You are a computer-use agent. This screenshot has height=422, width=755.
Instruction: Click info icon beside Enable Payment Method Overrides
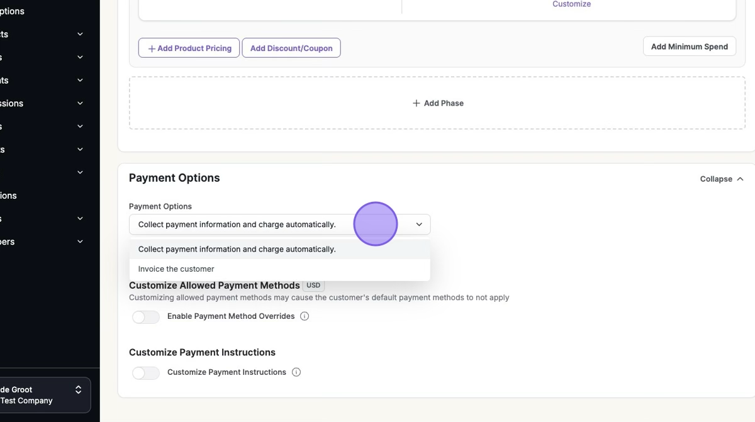[x=305, y=316]
